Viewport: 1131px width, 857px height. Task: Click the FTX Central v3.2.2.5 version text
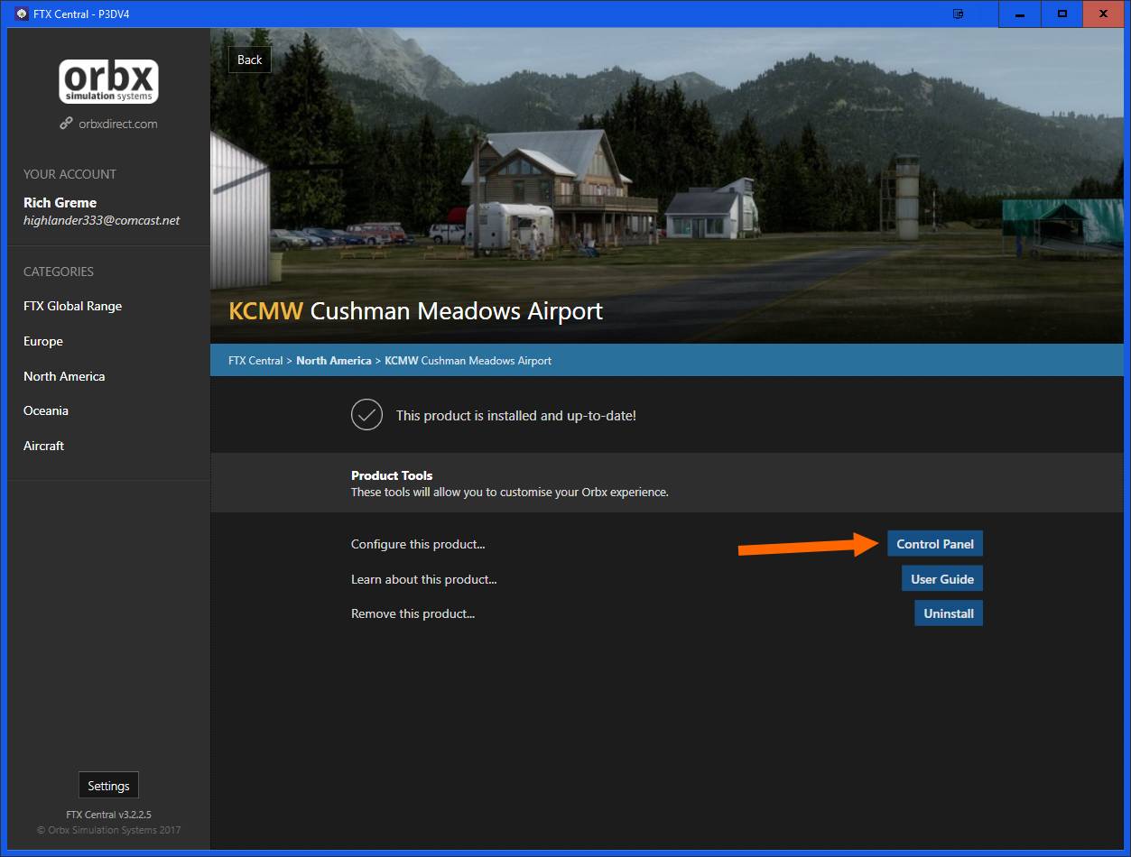pos(108,815)
